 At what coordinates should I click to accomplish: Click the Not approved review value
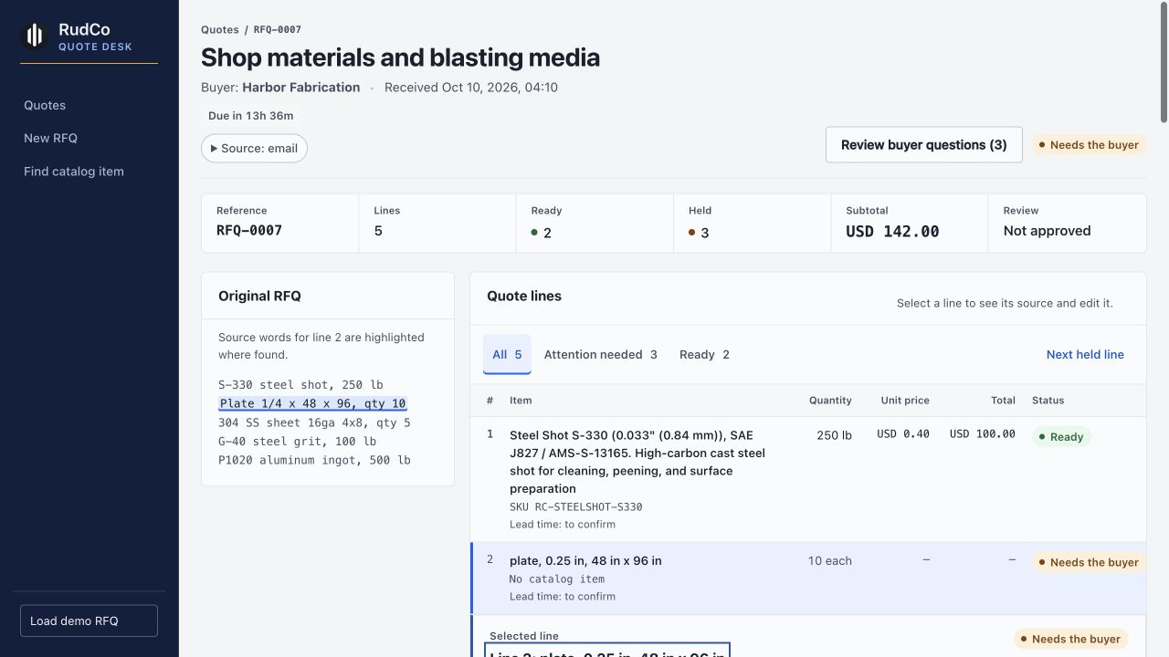coord(1047,231)
